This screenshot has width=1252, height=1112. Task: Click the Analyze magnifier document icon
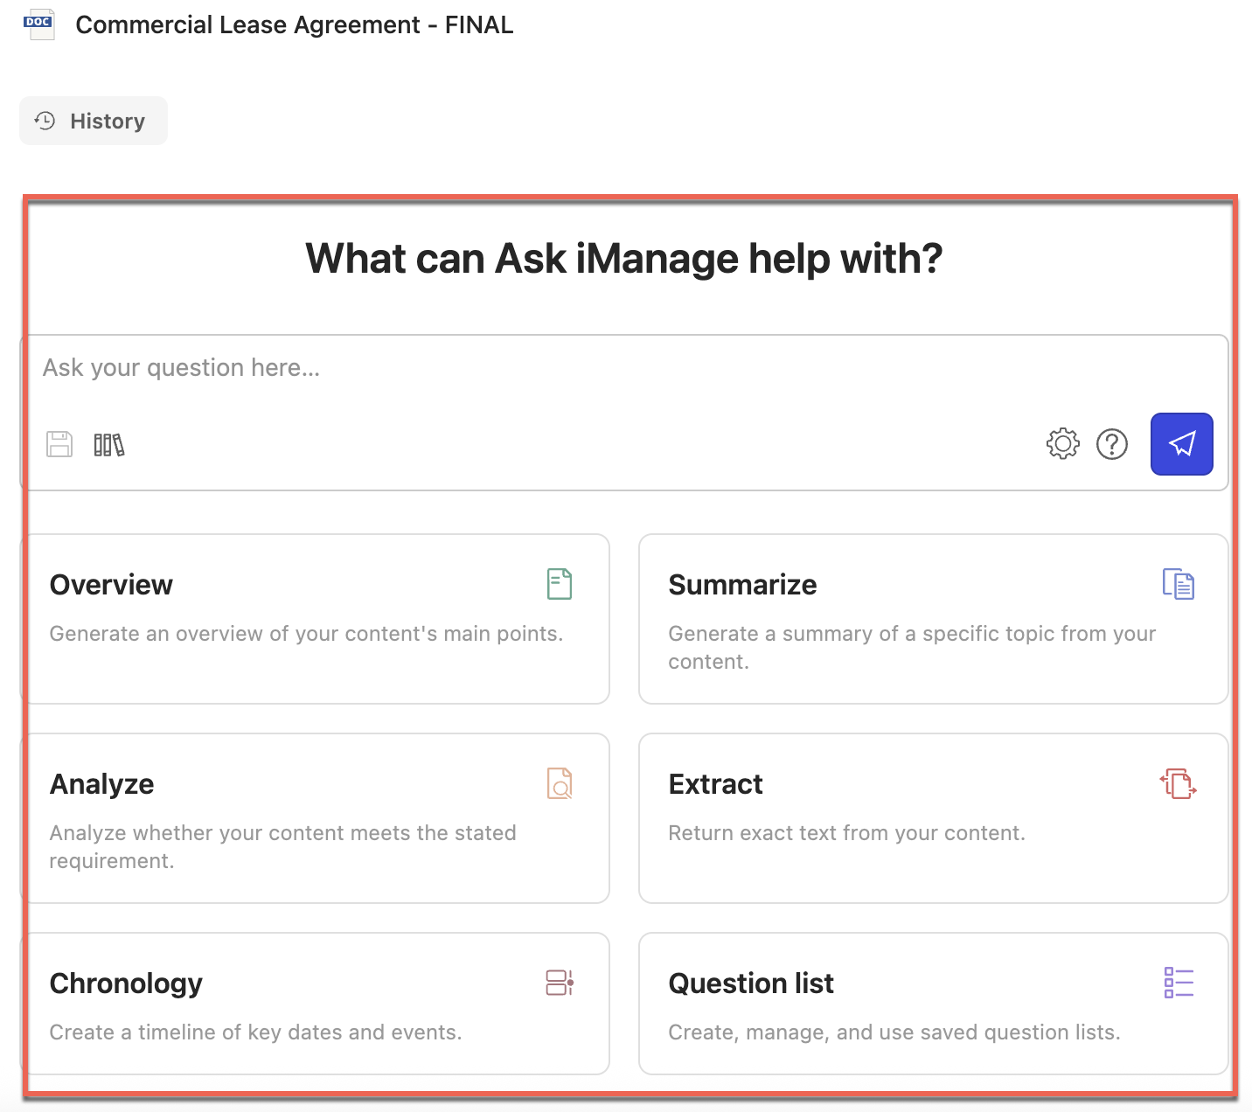(559, 783)
